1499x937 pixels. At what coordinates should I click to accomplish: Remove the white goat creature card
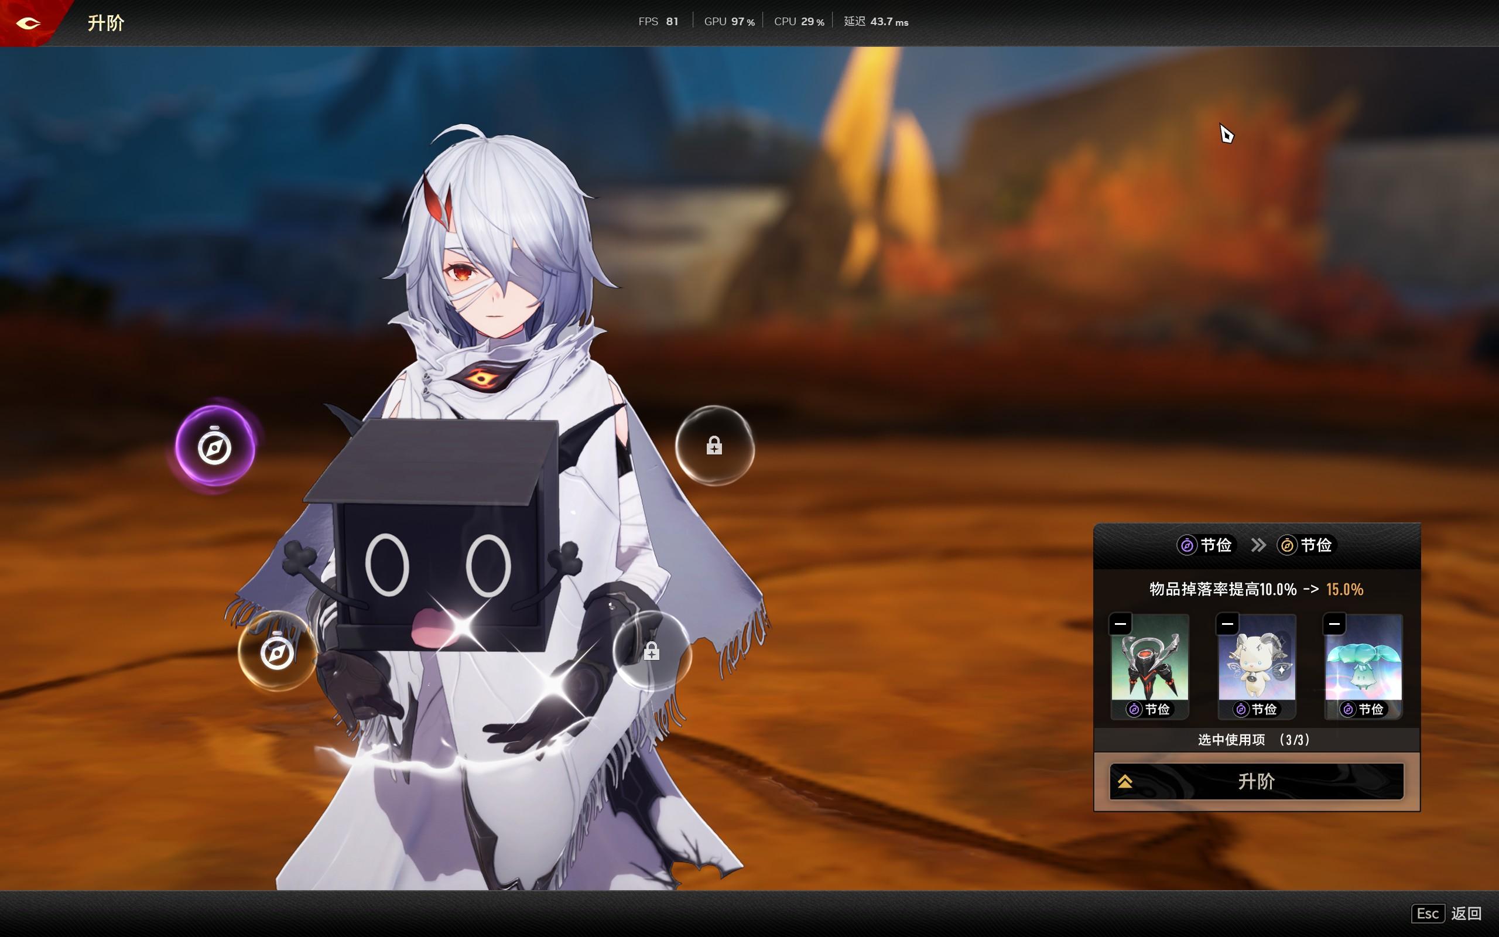[x=1227, y=624]
